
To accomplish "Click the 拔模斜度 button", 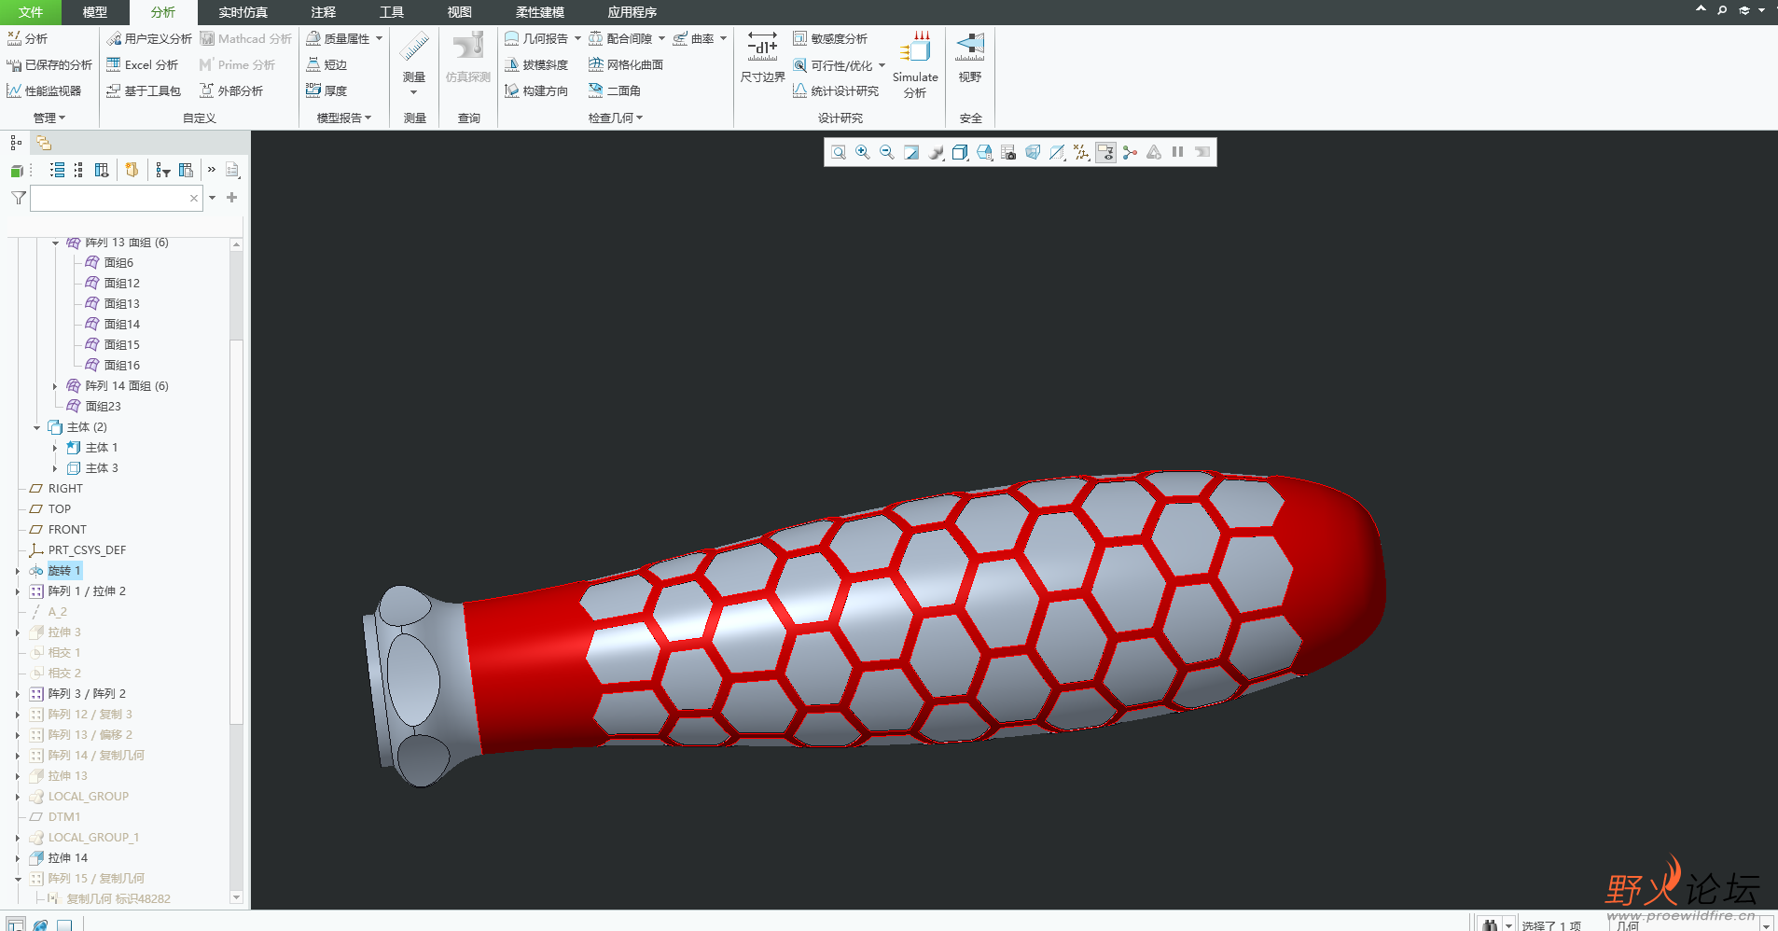I will click(x=536, y=64).
